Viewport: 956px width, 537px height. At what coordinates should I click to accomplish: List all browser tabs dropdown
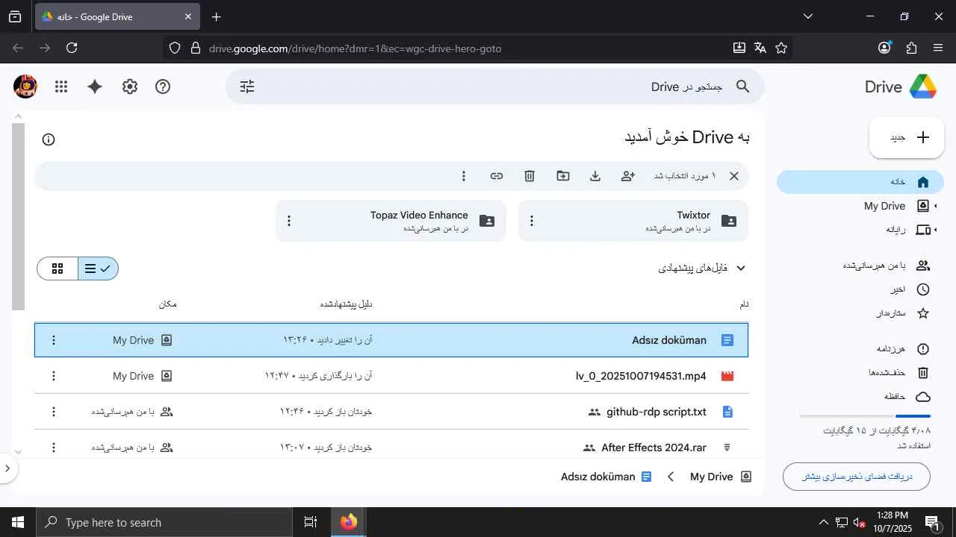point(808,16)
